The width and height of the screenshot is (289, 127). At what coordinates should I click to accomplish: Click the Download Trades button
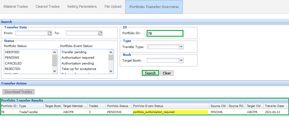pos(18,92)
